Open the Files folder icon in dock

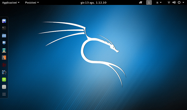point(4,35)
